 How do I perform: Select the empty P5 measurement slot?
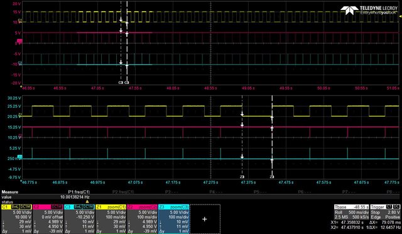[256, 192]
